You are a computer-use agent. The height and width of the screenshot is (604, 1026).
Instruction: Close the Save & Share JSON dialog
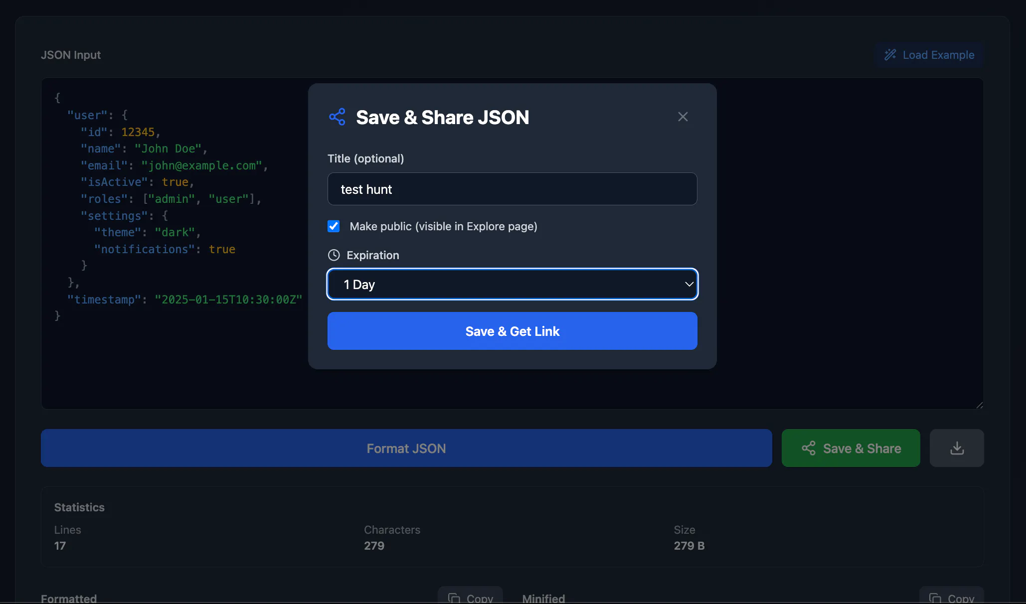[x=683, y=117]
